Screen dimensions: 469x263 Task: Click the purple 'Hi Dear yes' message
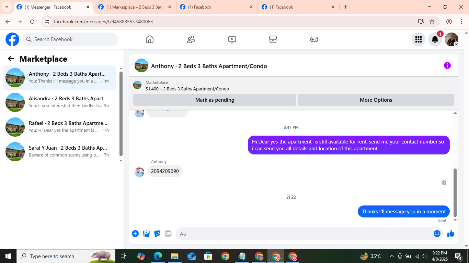point(349,145)
